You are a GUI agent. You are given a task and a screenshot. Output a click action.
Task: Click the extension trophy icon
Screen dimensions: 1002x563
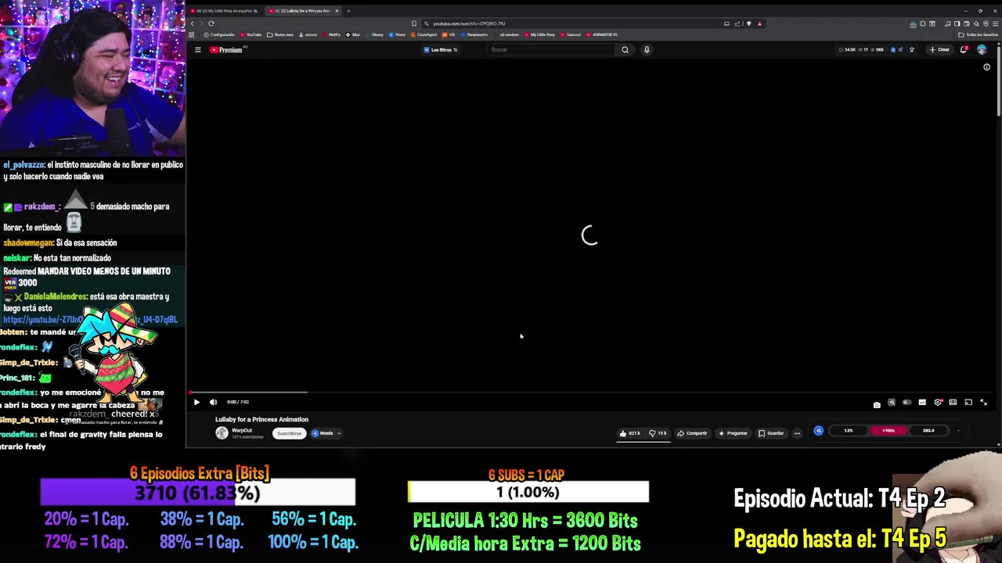click(912, 50)
